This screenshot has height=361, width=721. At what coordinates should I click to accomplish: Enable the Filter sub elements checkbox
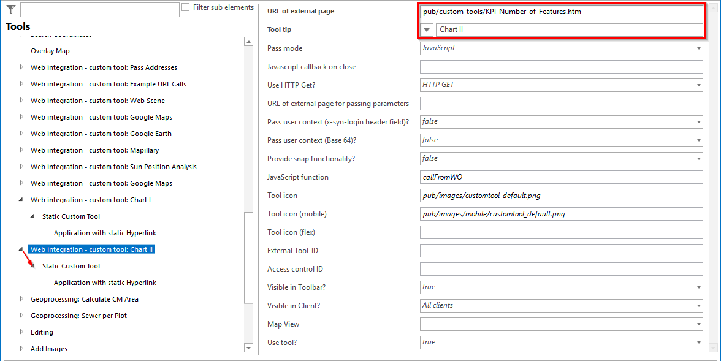click(185, 7)
